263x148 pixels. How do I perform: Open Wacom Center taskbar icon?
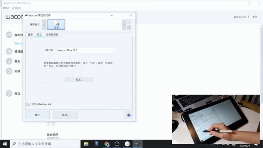pyautogui.click(x=127, y=144)
